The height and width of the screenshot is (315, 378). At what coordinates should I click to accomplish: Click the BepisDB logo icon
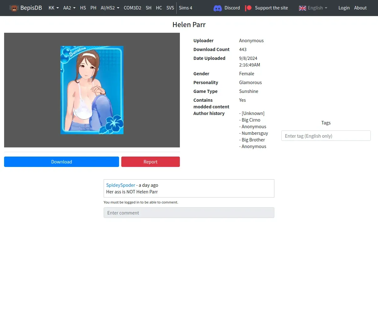click(x=14, y=8)
